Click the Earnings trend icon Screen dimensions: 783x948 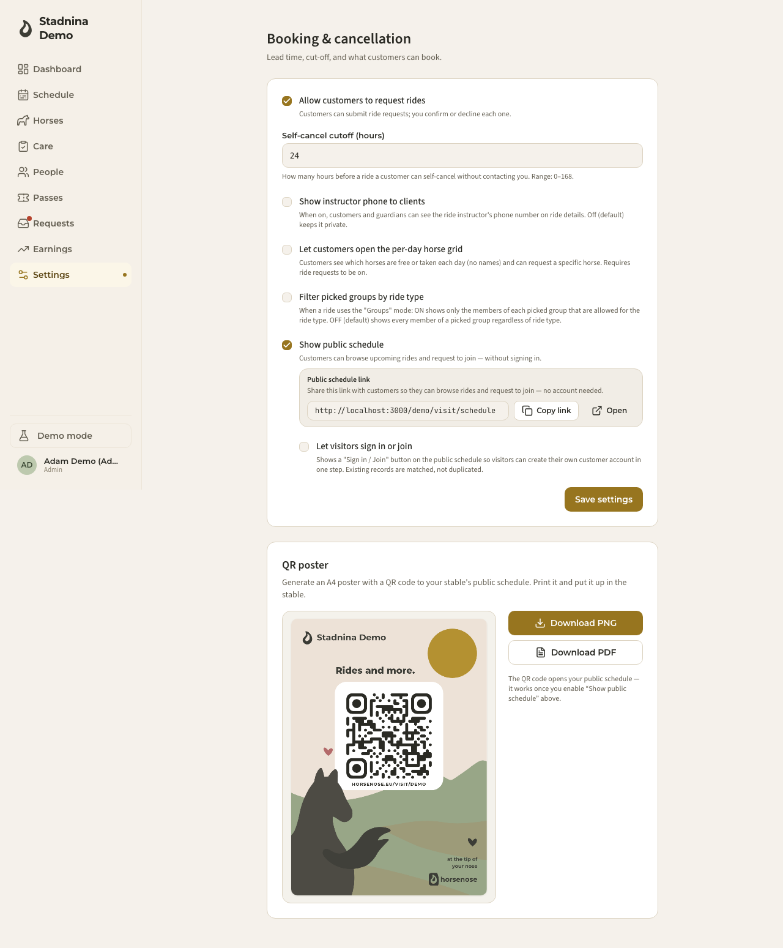pyautogui.click(x=23, y=249)
